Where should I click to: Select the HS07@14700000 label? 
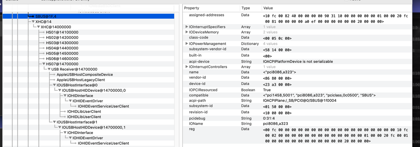pos(62,64)
